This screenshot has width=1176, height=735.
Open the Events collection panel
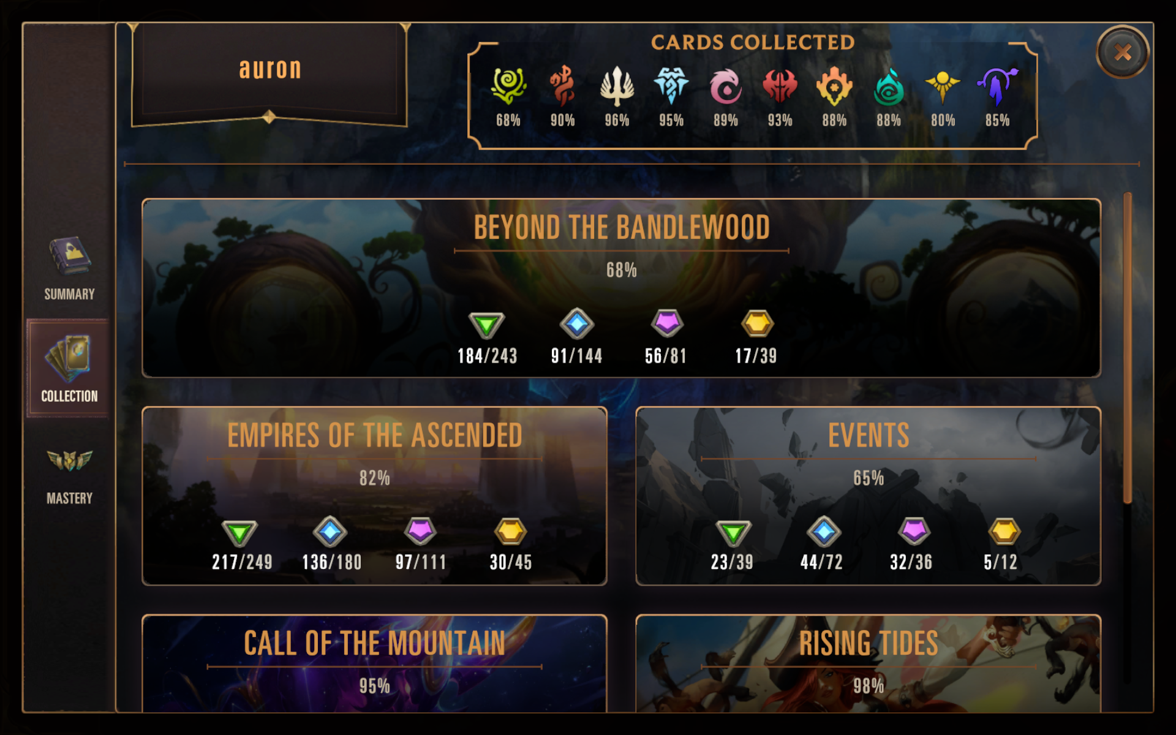(x=868, y=496)
